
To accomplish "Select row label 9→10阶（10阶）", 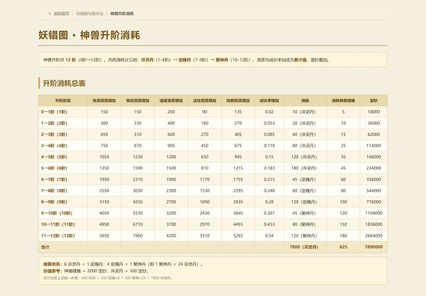I will [57, 213].
